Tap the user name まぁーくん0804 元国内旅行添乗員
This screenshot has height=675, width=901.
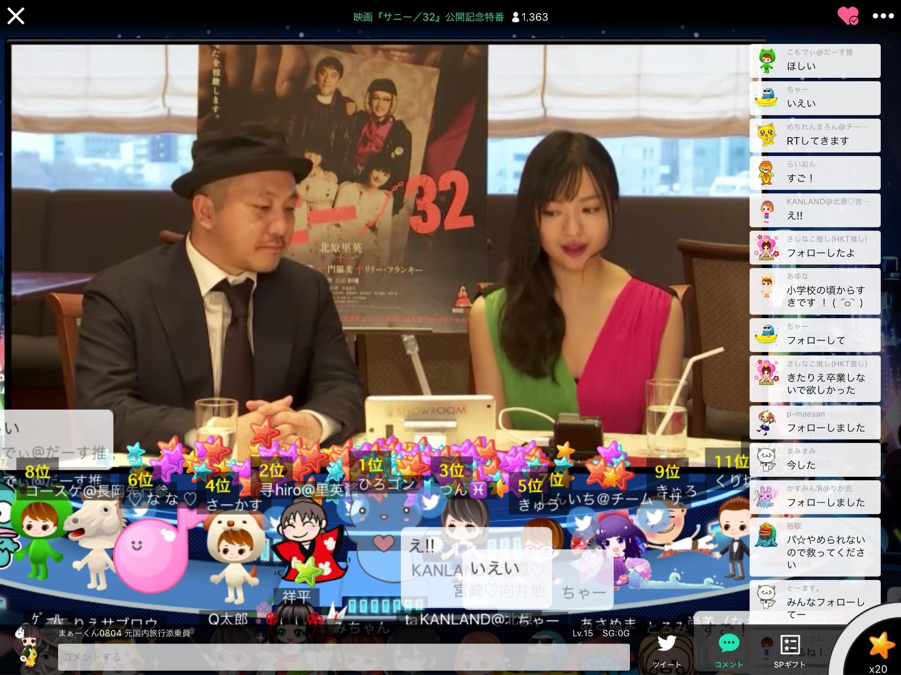click(x=124, y=633)
